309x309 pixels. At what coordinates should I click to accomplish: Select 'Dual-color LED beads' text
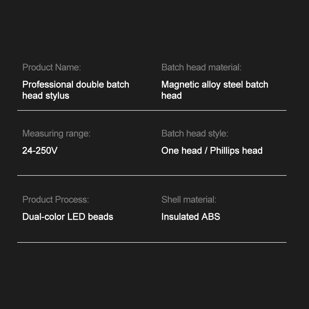click(68, 217)
